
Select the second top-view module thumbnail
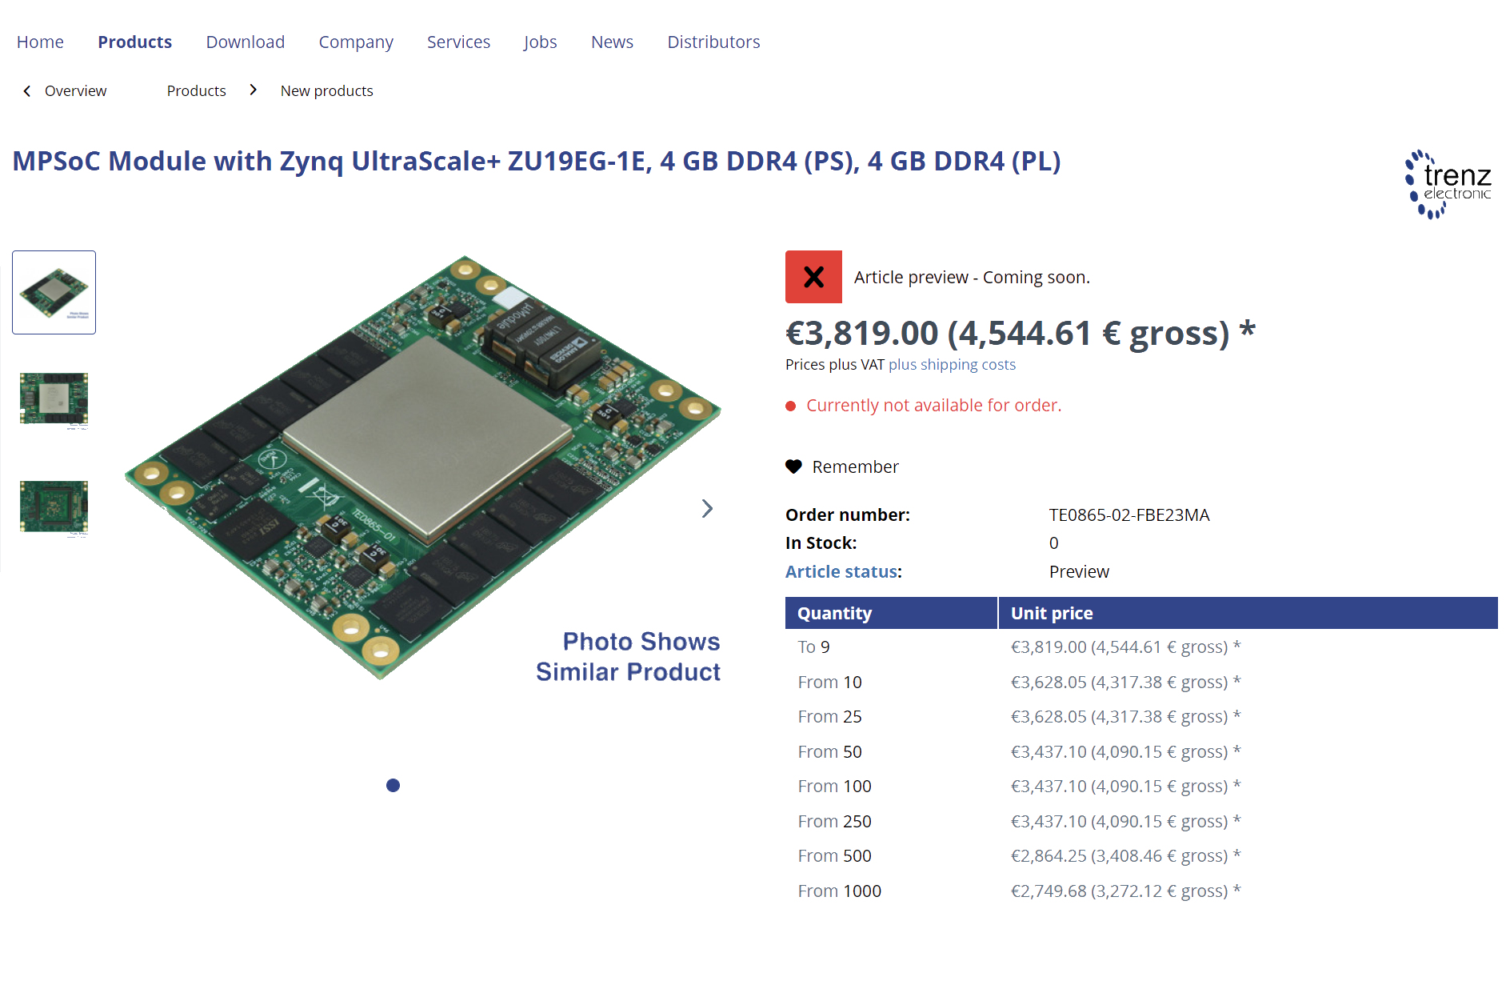[x=54, y=400]
